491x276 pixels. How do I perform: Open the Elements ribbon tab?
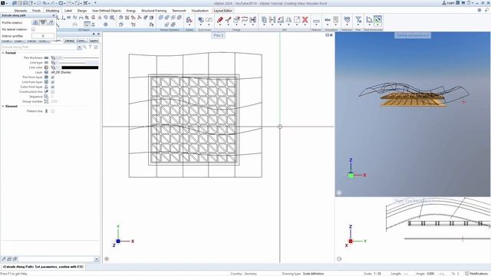pyautogui.click(x=21, y=11)
